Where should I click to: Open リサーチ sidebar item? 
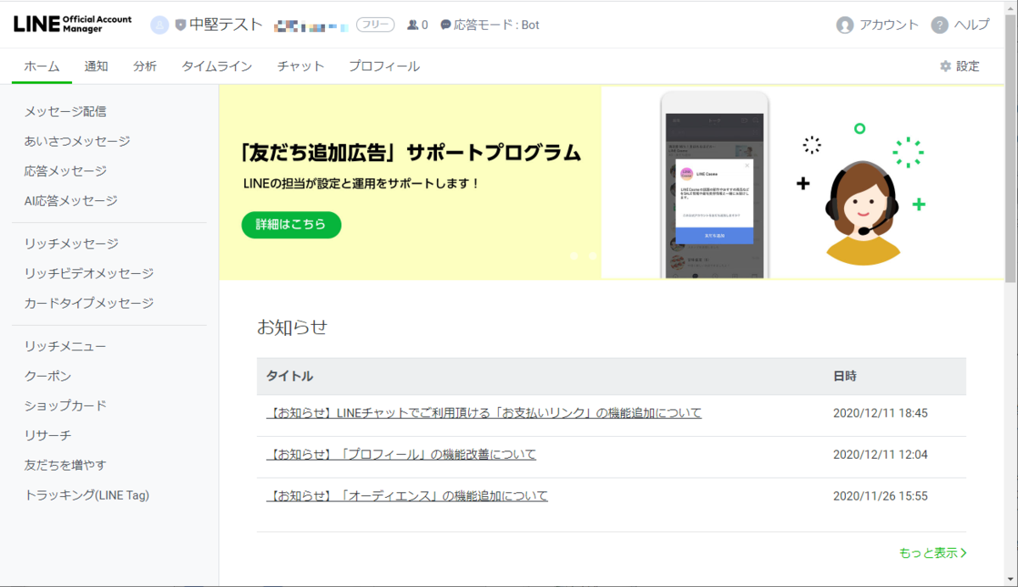pos(48,435)
